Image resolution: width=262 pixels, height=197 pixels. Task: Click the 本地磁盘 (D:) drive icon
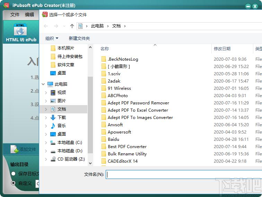pos(53,152)
